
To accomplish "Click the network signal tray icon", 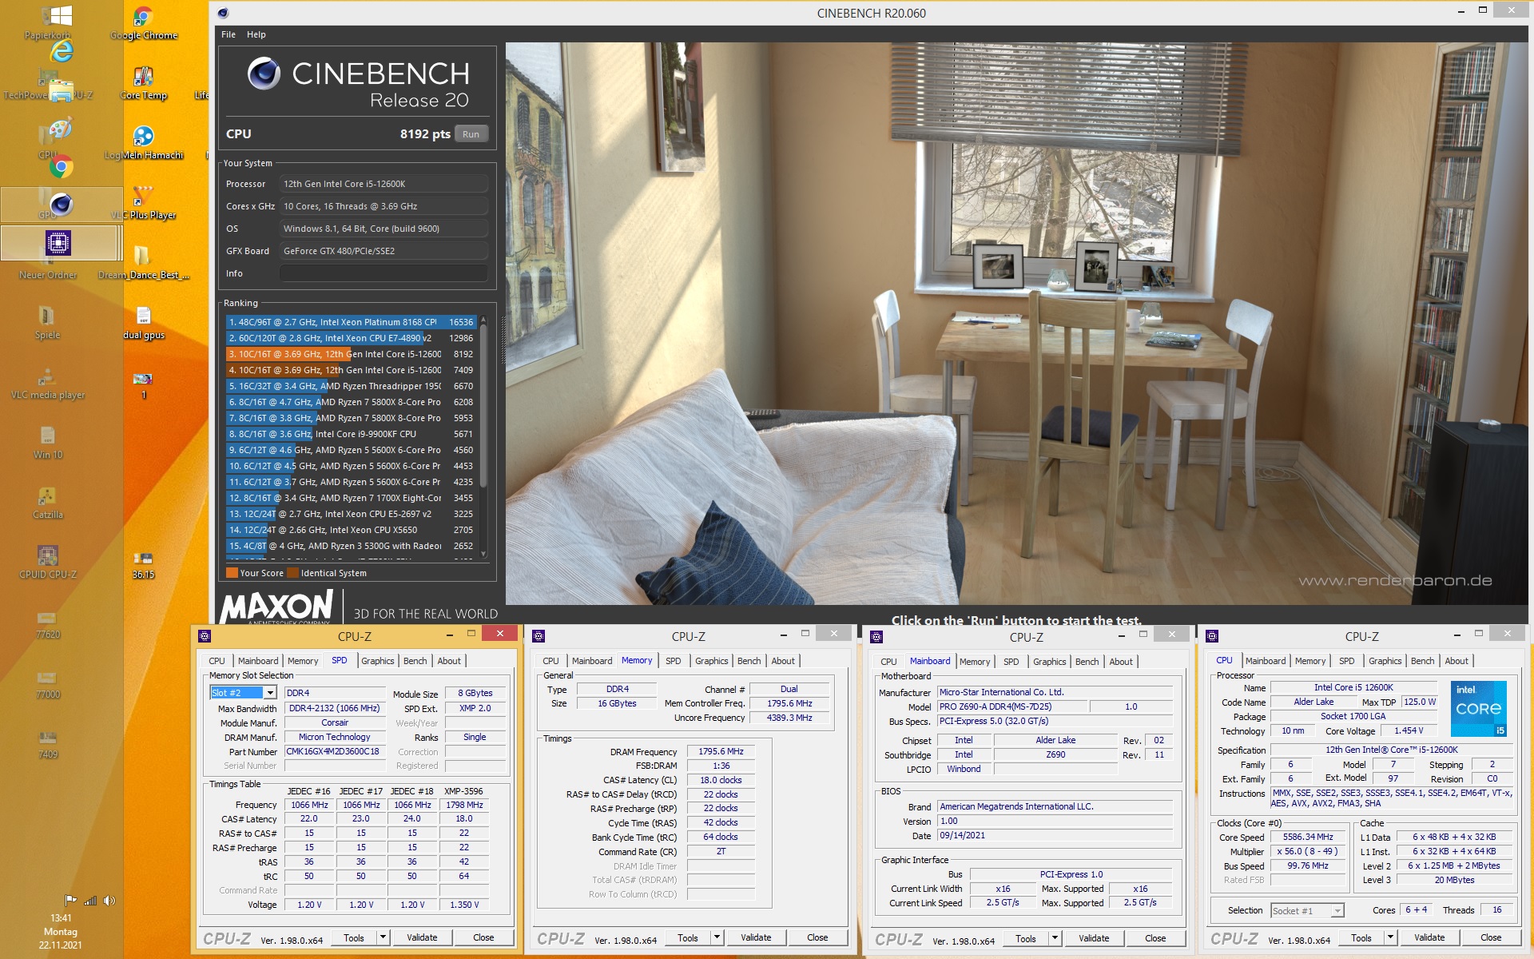I will coord(90,900).
